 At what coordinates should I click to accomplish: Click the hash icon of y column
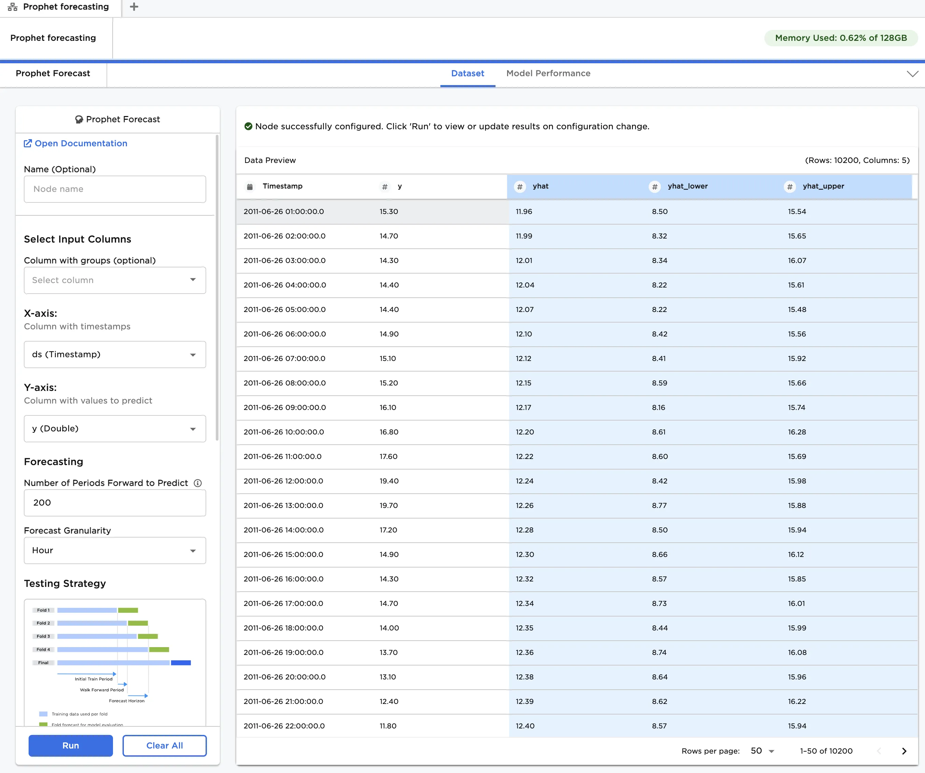(x=385, y=186)
